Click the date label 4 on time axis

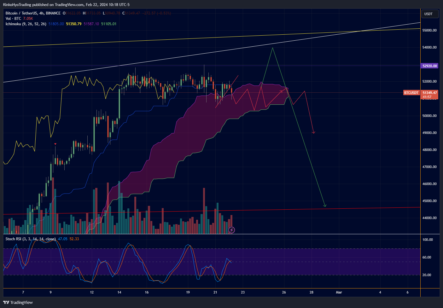(380, 292)
